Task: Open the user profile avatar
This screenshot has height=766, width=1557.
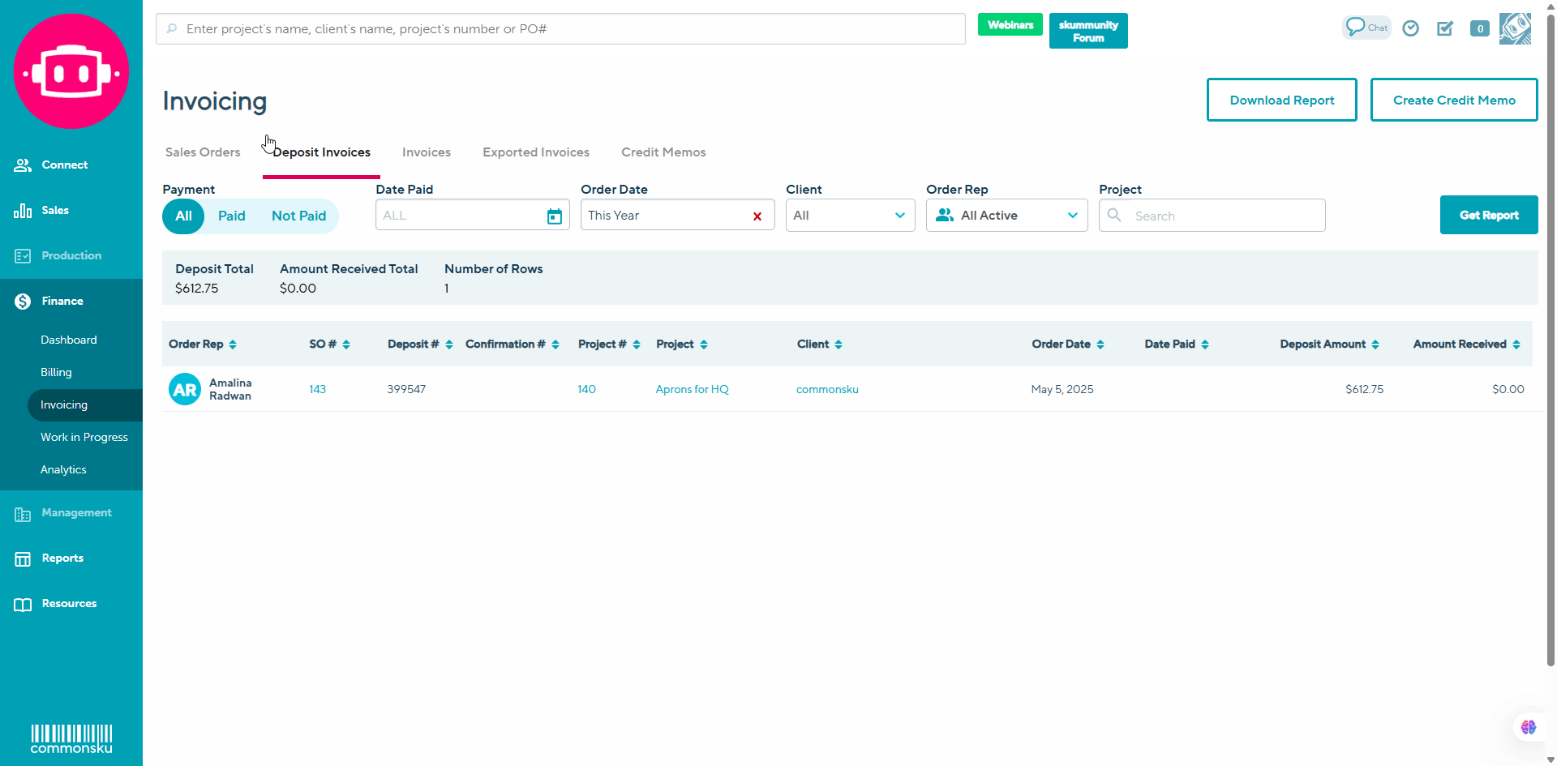Action: pos(1515,28)
